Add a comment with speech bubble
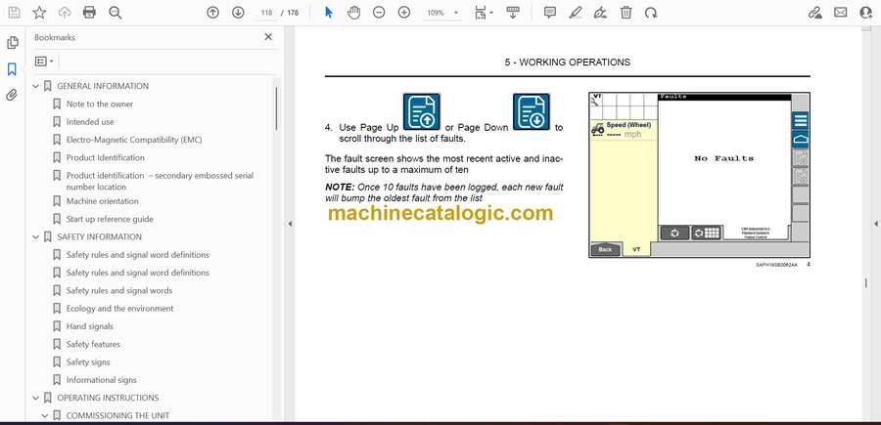 tap(550, 13)
